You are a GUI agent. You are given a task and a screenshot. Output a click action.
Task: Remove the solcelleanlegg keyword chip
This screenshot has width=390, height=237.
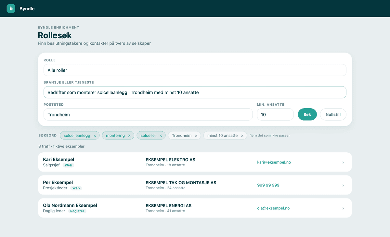(x=95, y=136)
